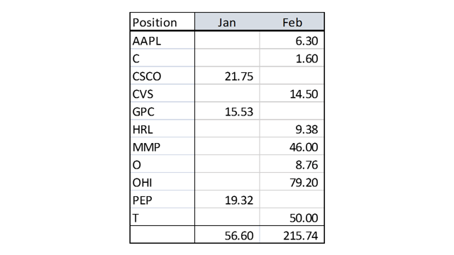The width and height of the screenshot is (454, 255).
Task: Select the HRL Feb value 9.38
Action: coord(292,129)
